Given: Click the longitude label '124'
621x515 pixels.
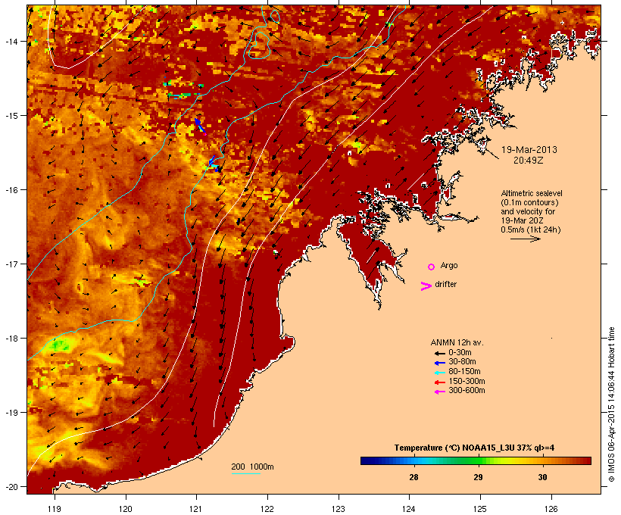Looking at the screenshot, I should (409, 509).
